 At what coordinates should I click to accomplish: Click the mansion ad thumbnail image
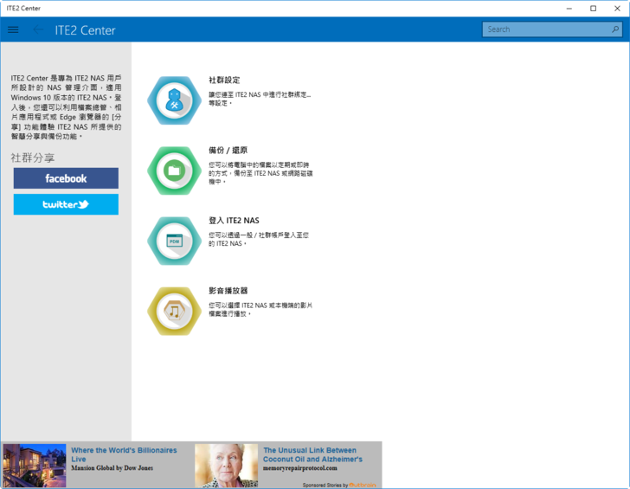[35, 466]
